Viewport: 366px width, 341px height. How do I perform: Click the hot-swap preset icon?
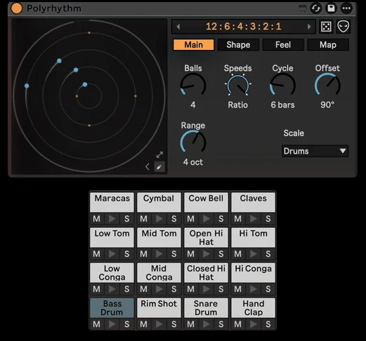click(x=316, y=8)
